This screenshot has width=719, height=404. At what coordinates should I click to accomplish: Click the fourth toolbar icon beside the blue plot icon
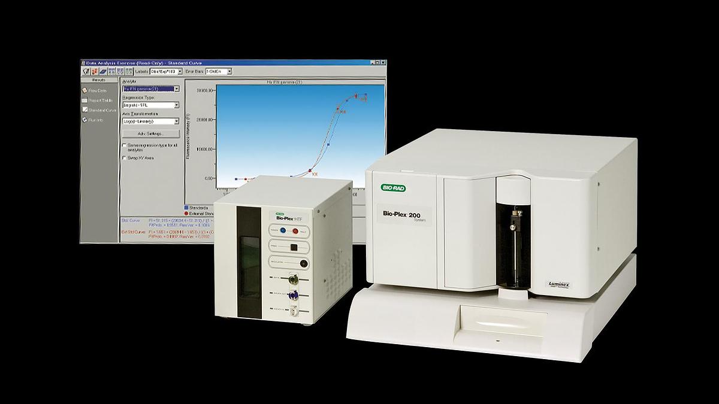pos(112,71)
